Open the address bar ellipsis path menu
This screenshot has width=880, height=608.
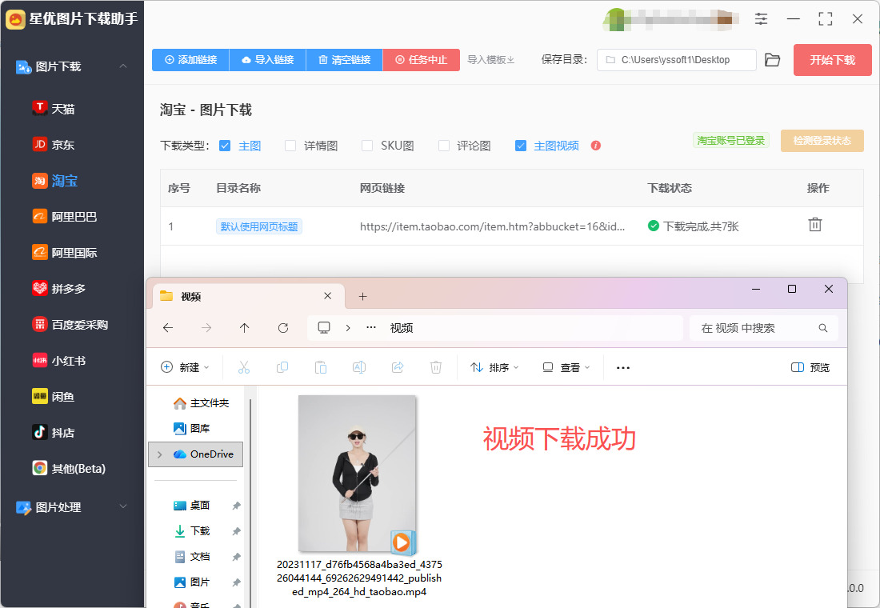click(x=371, y=328)
